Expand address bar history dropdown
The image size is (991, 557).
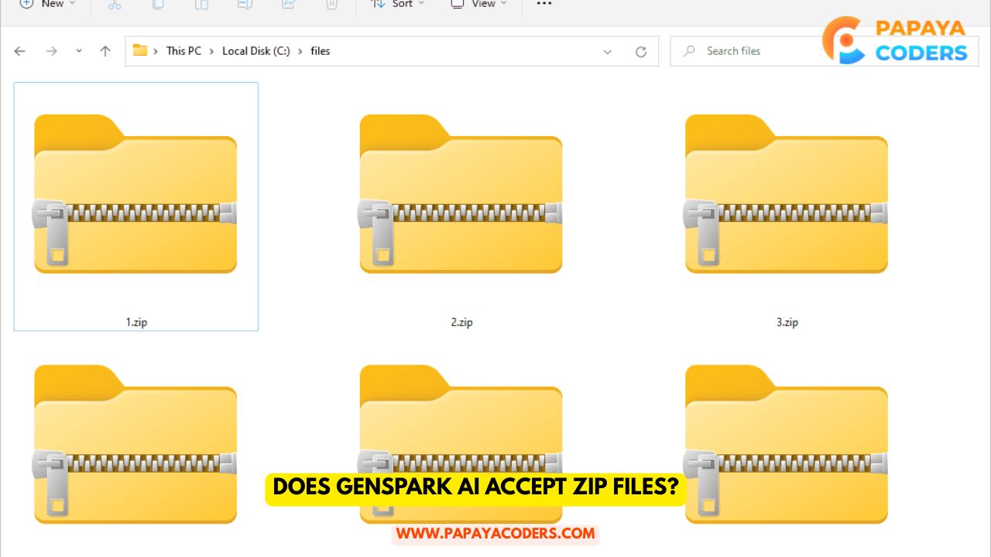tap(608, 52)
